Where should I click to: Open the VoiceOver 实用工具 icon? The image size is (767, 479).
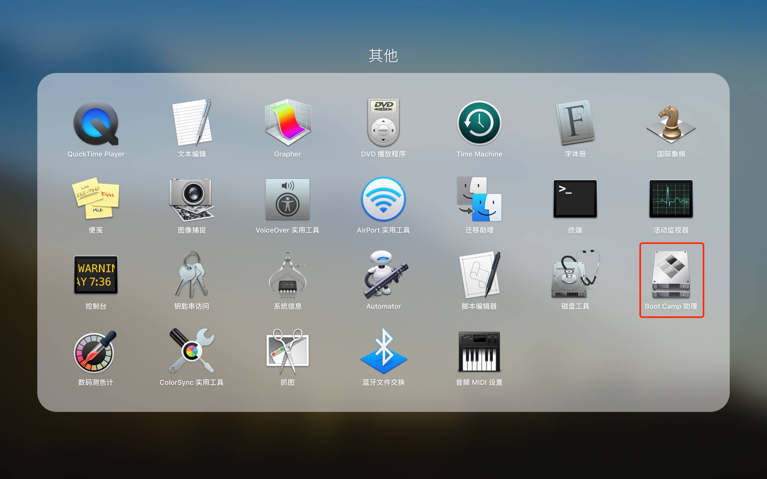(287, 199)
